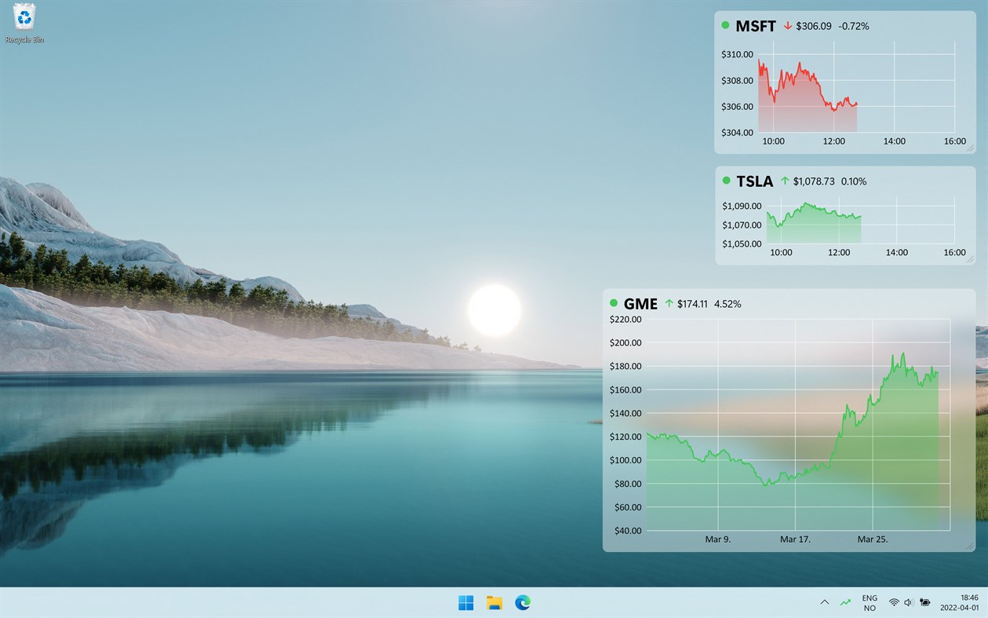Open the Recycle Bin
988x618 pixels.
(23, 20)
